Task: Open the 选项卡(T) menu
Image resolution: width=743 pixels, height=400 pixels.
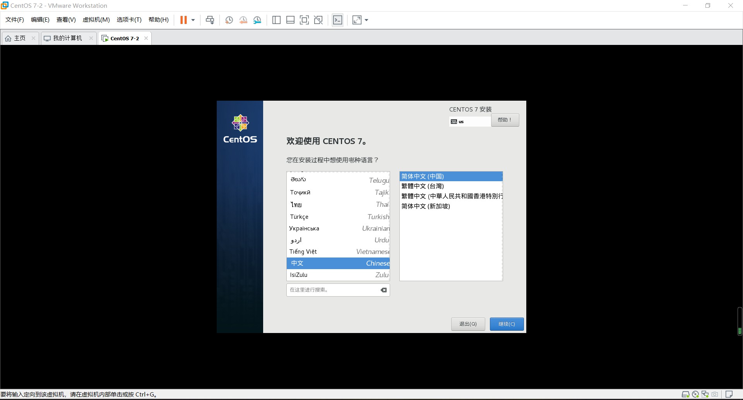Action: pos(129,20)
